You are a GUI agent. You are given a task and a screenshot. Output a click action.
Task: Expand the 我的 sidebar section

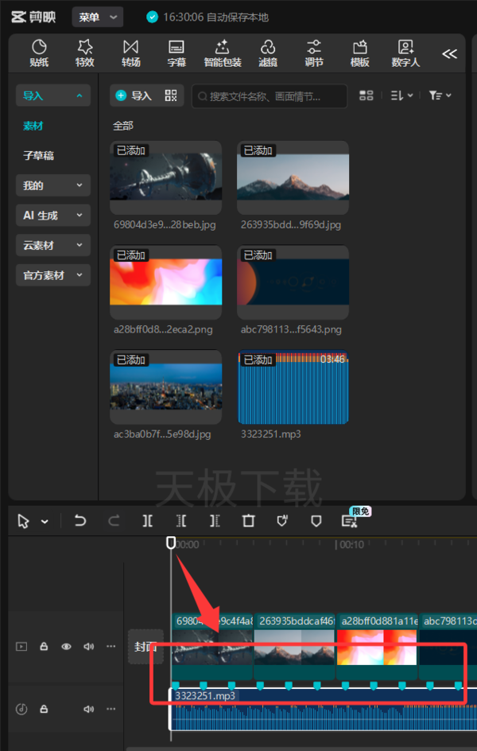point(53,185)
